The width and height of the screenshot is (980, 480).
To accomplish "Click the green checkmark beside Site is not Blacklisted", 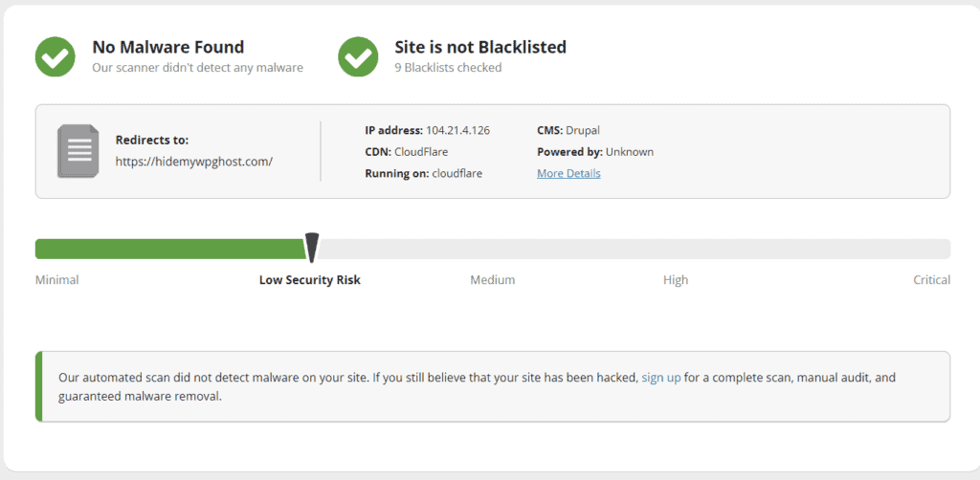I will (358, 57).
